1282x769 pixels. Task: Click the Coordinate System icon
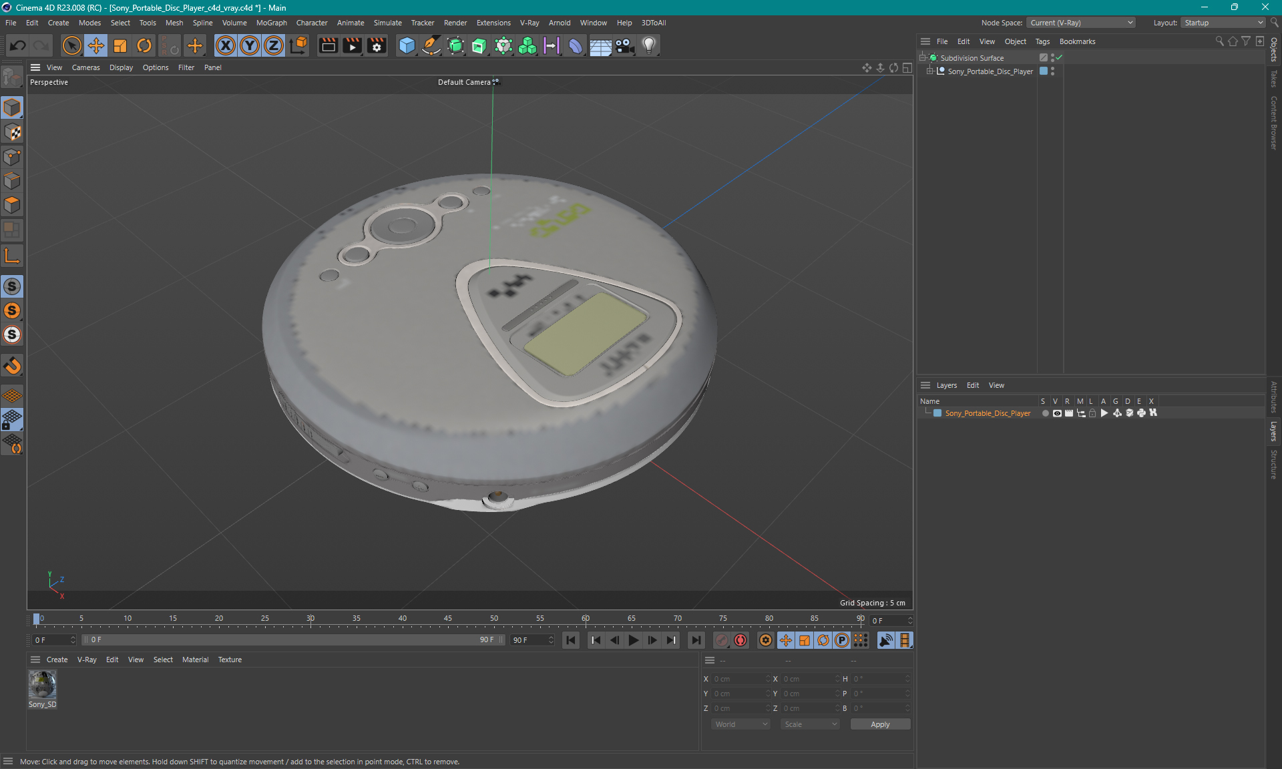(x=298, y=45)
